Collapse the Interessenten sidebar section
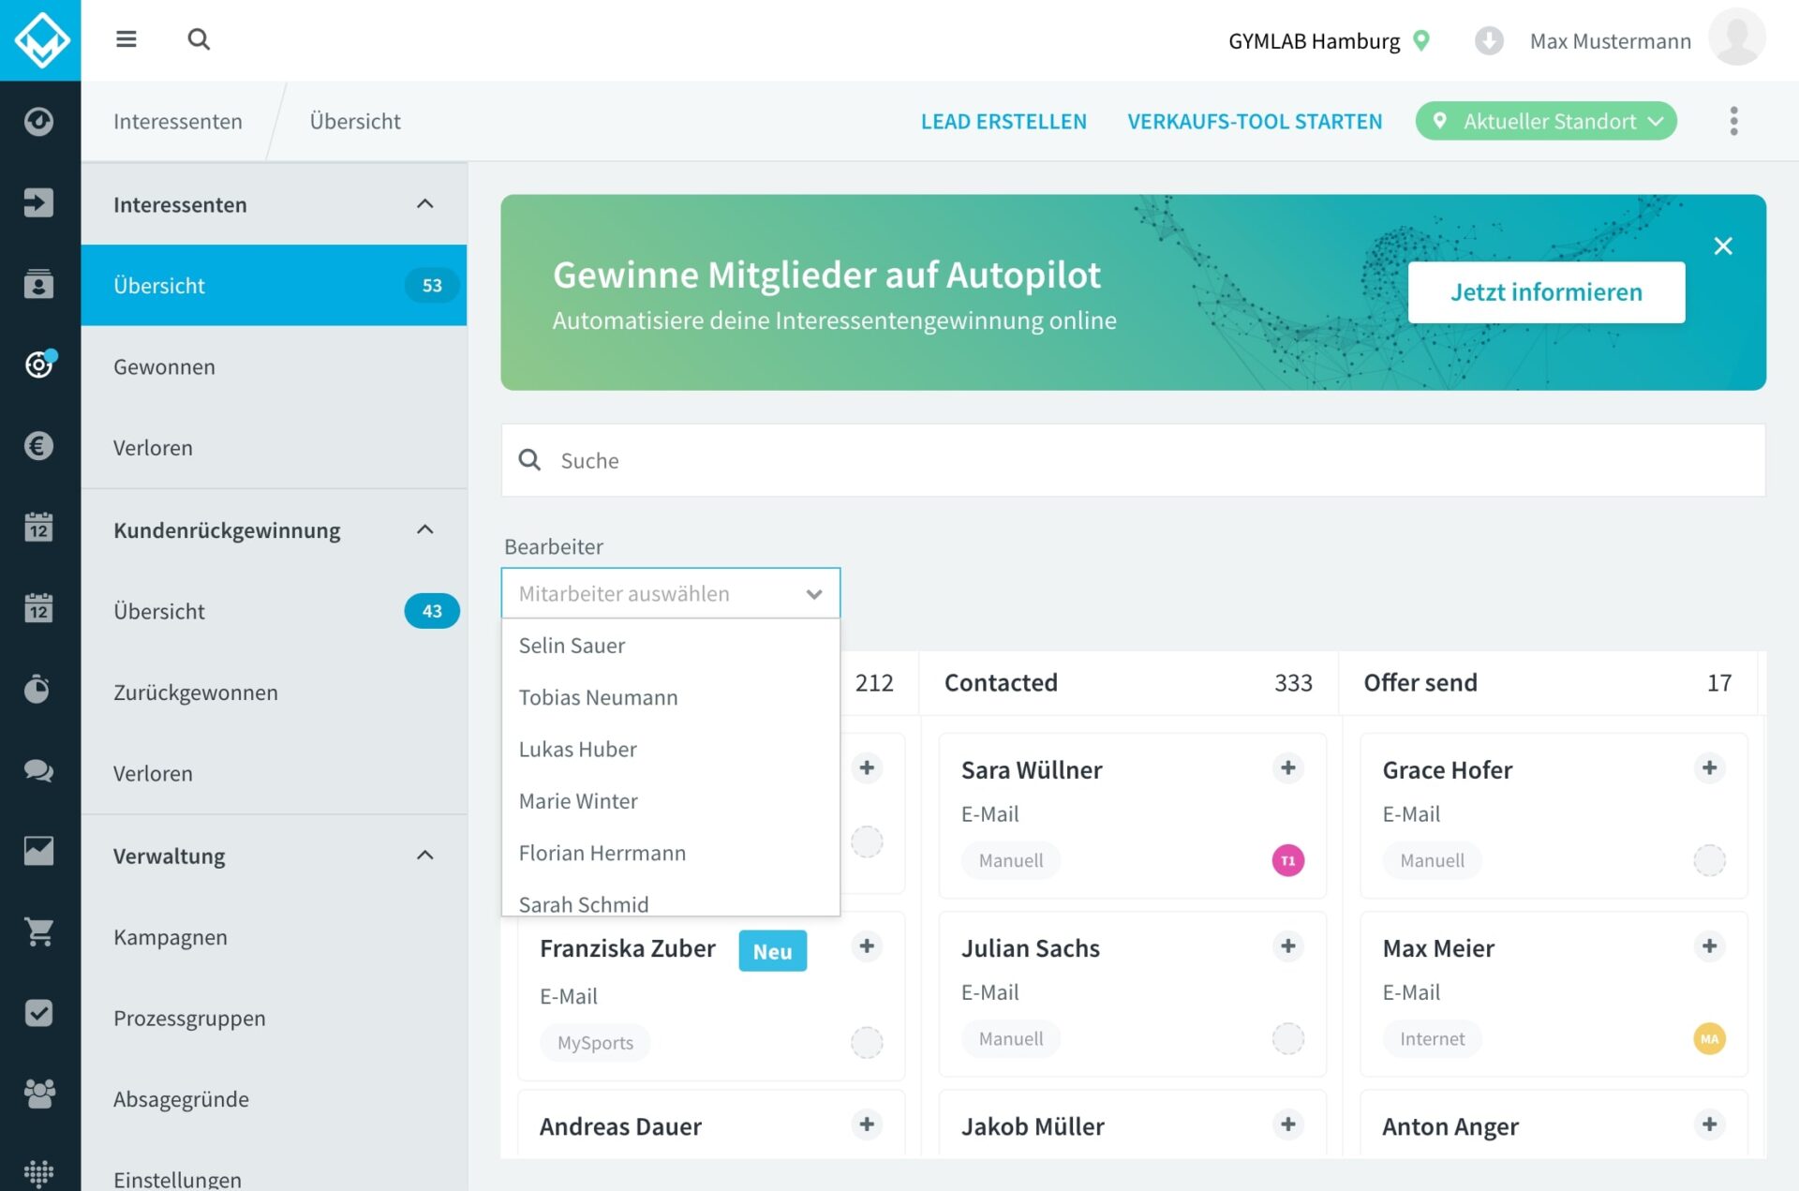Screen dimensions: 1799x1191 pyautogui.click(x=424, y=204)
